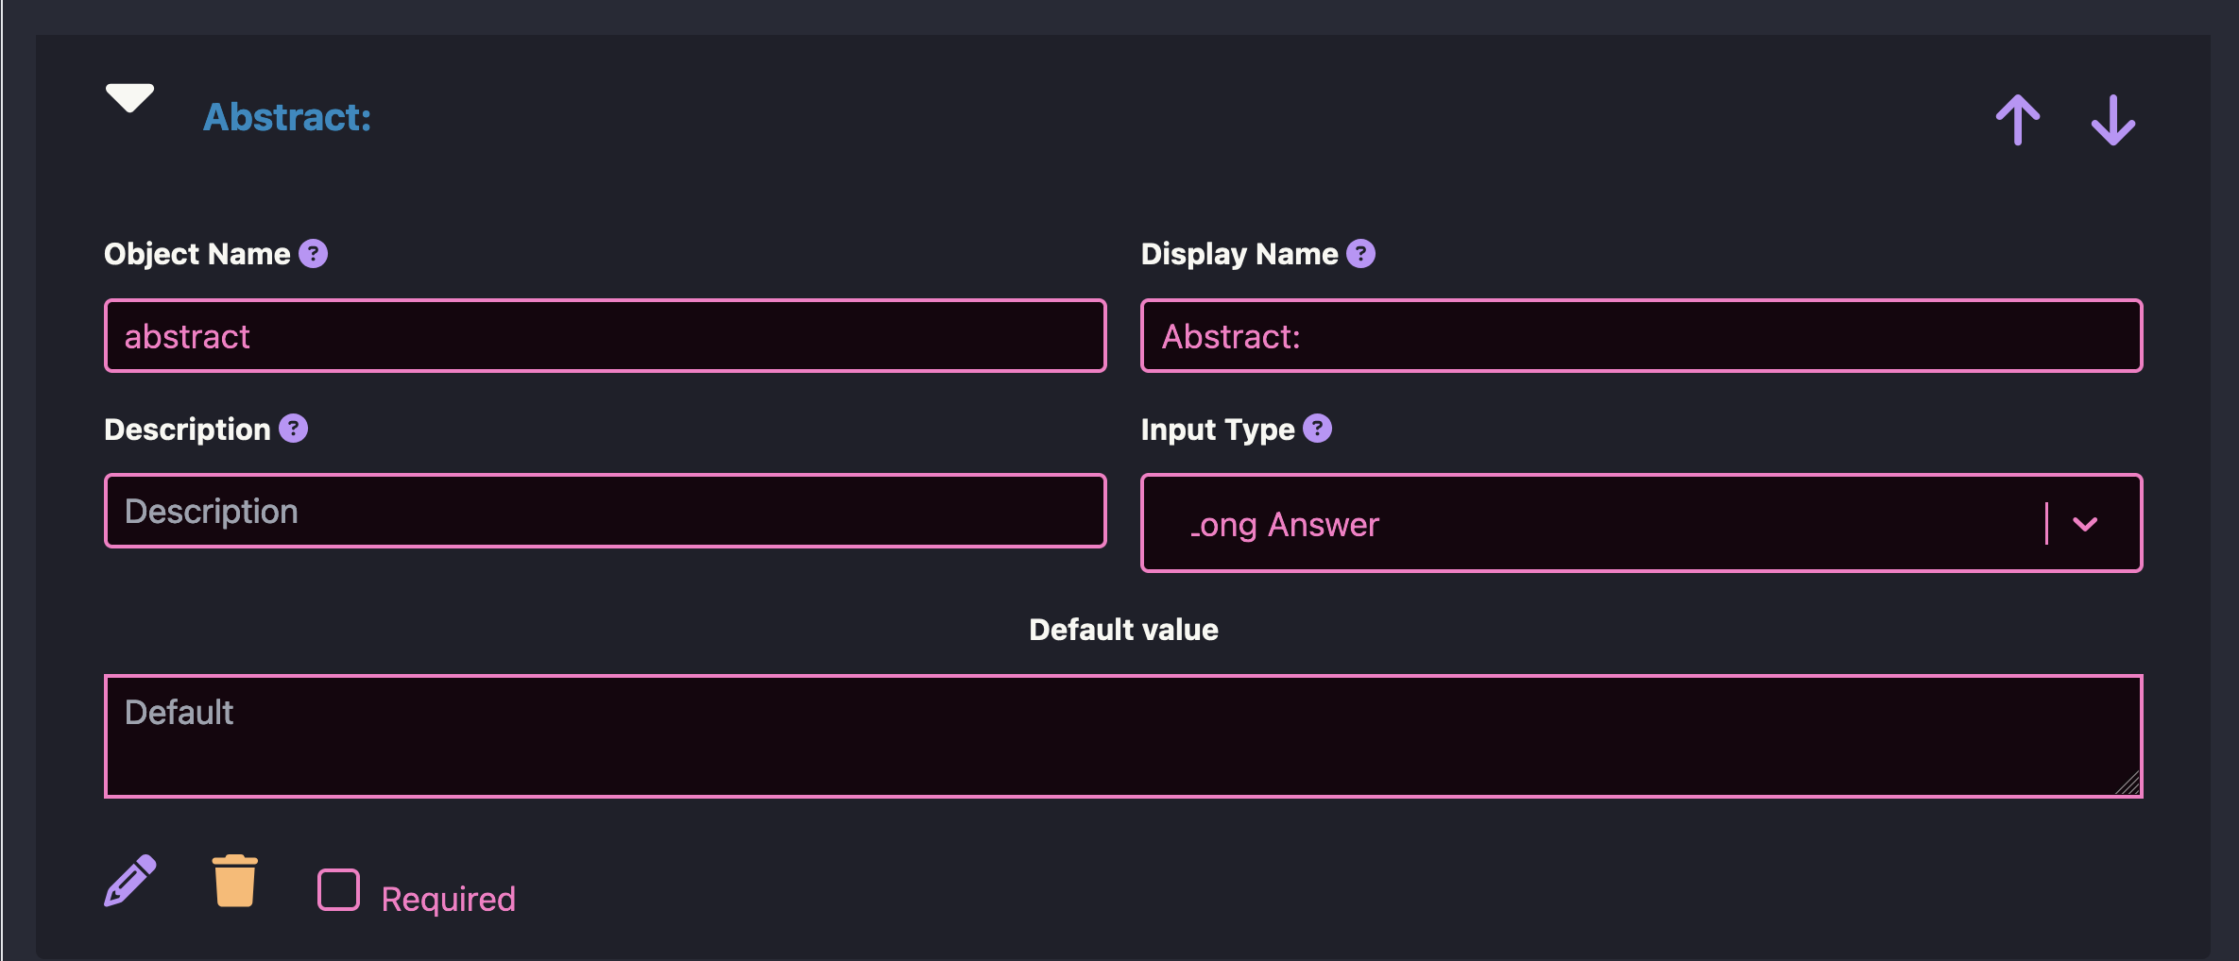Click the move field down arrow
The height and width of the screenshot is (961, 2239).
2112,120
